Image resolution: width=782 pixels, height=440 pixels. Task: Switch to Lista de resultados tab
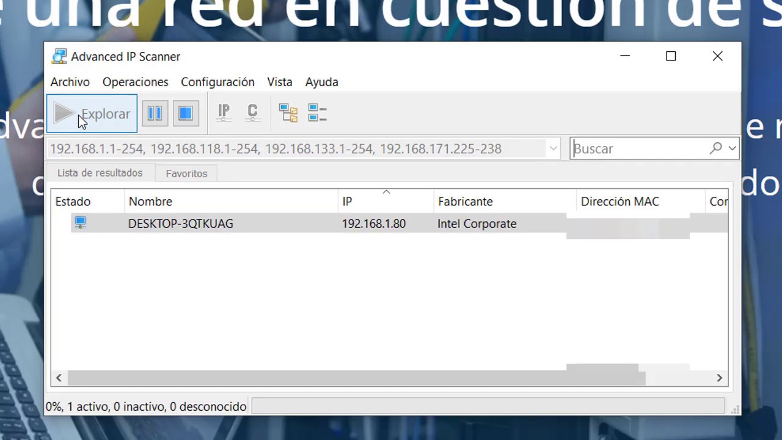coord(100,173)
